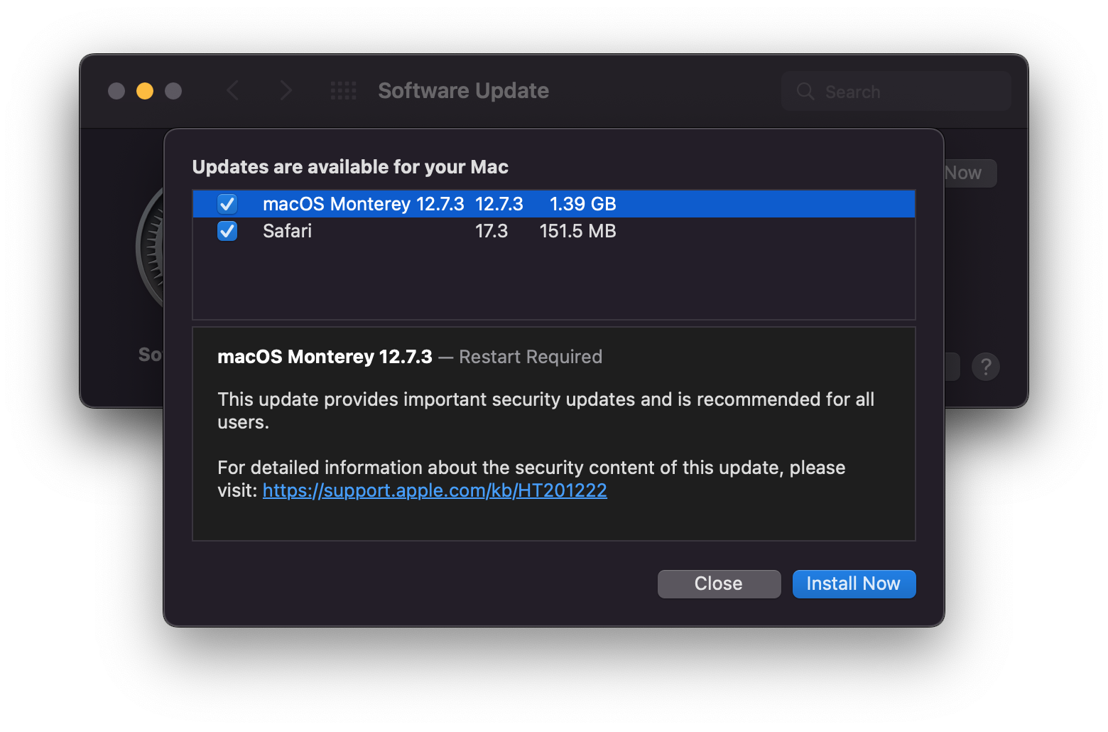Click the back navigation chevron
Image resolution: width=1108 pixels, height=732 pixels.
pyautogui.click(x=232, y=91)
